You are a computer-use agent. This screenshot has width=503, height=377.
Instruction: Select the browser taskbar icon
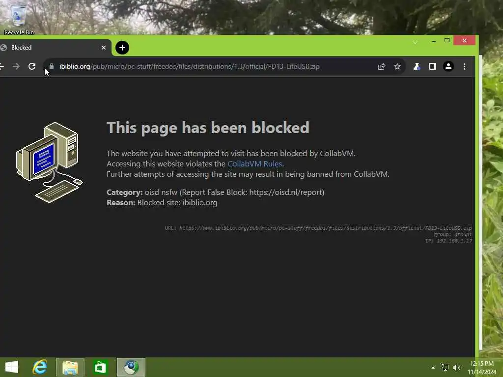tap(131, 367)
